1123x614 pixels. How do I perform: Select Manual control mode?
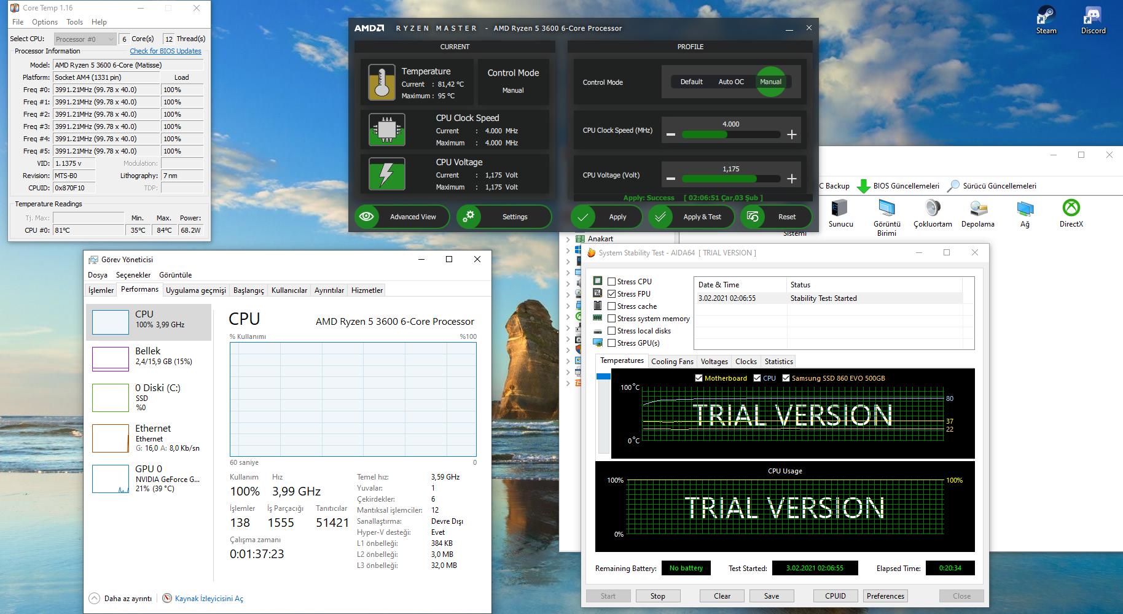[x=770, y=82]
